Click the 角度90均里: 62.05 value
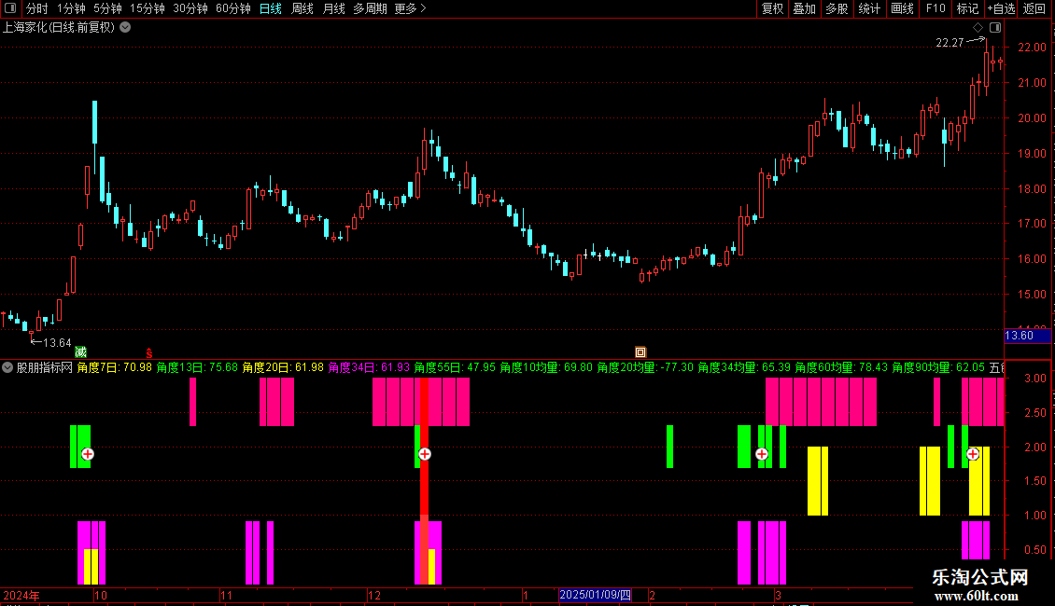The image size is (1055, 606). (x=938, y=367)
